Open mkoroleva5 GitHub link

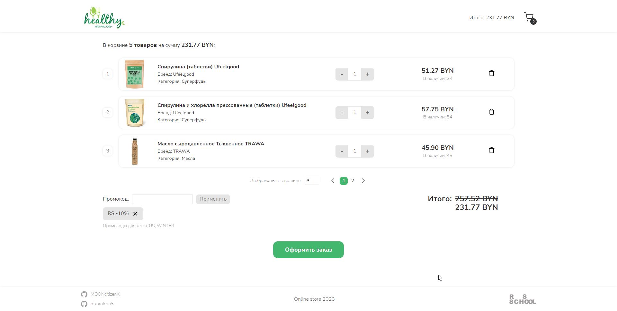click(x=102, y=304)
